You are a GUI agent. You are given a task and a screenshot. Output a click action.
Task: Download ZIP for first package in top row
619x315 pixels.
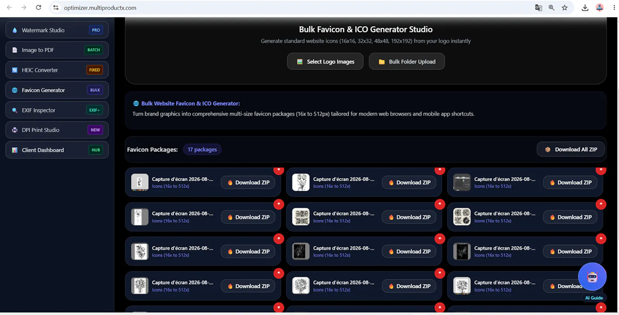248,182
